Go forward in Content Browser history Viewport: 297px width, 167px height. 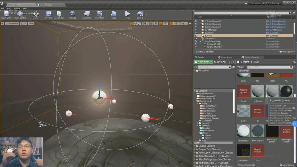(x=233, y=62)
